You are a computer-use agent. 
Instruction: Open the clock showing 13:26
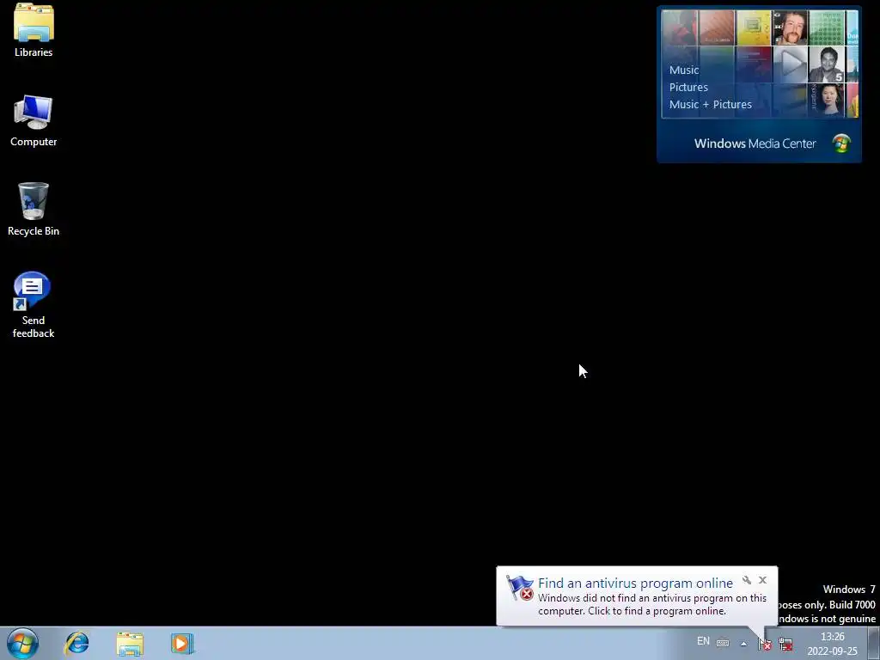pos(832,644)
